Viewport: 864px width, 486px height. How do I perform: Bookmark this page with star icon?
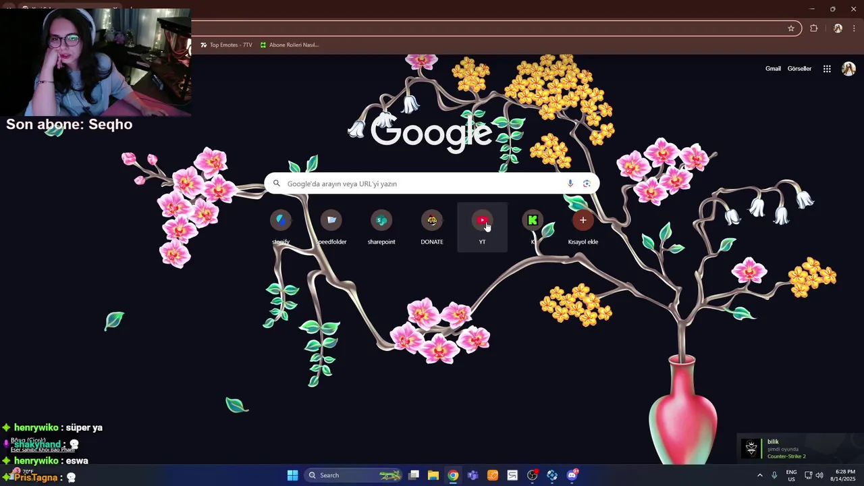point(791,28)
